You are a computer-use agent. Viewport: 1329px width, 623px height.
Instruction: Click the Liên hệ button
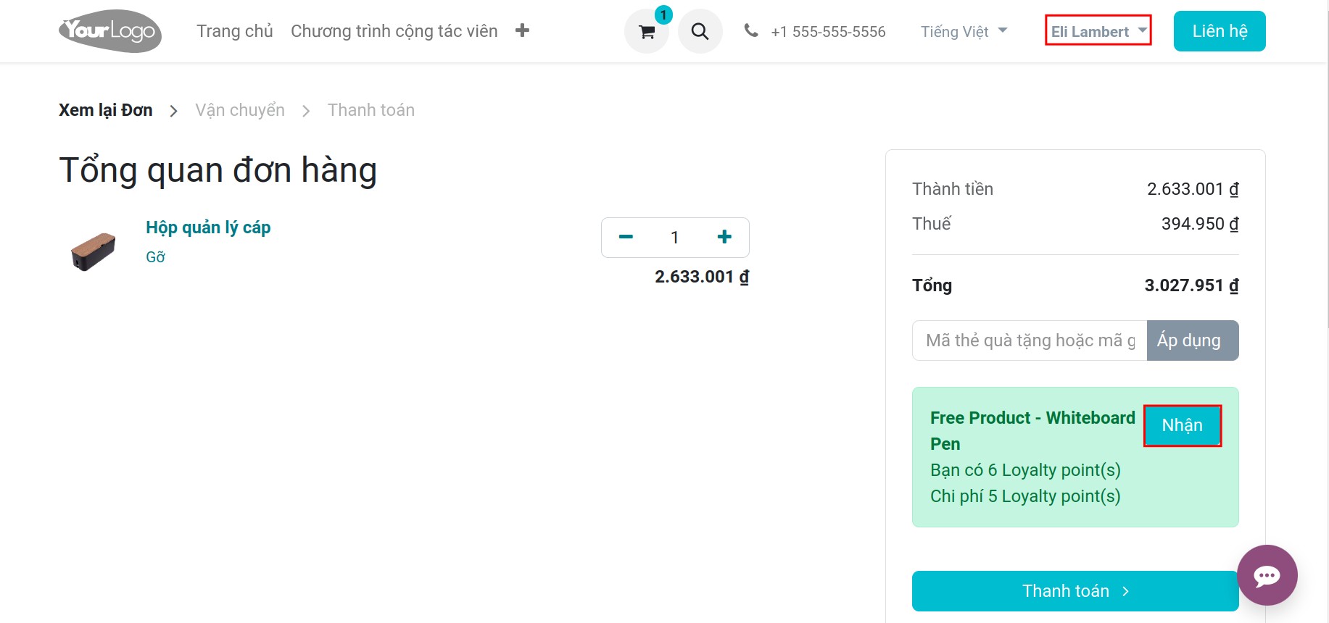pos(1219,30)
